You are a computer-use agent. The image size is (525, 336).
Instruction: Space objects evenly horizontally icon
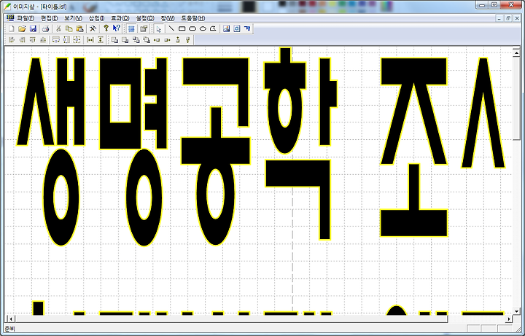(90, 40)
